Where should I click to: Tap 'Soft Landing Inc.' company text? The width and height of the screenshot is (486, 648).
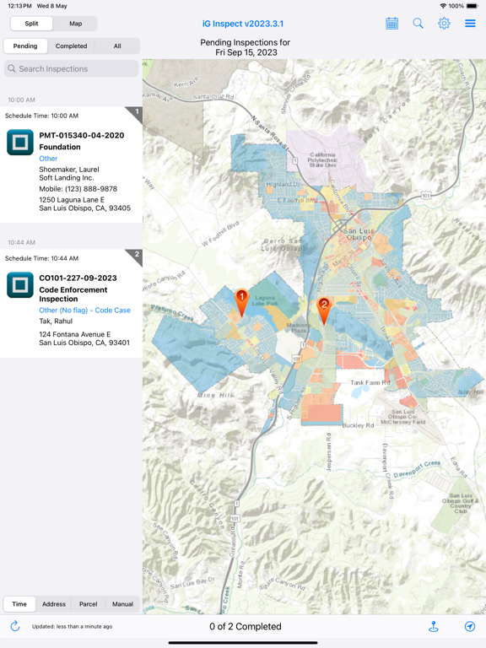click(x=67, y=178)
